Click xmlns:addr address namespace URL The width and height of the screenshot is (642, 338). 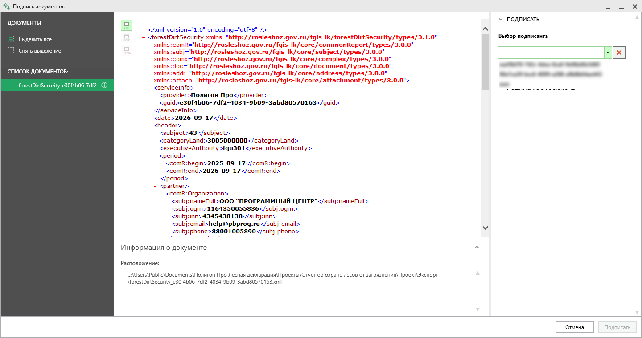[289, 73]
